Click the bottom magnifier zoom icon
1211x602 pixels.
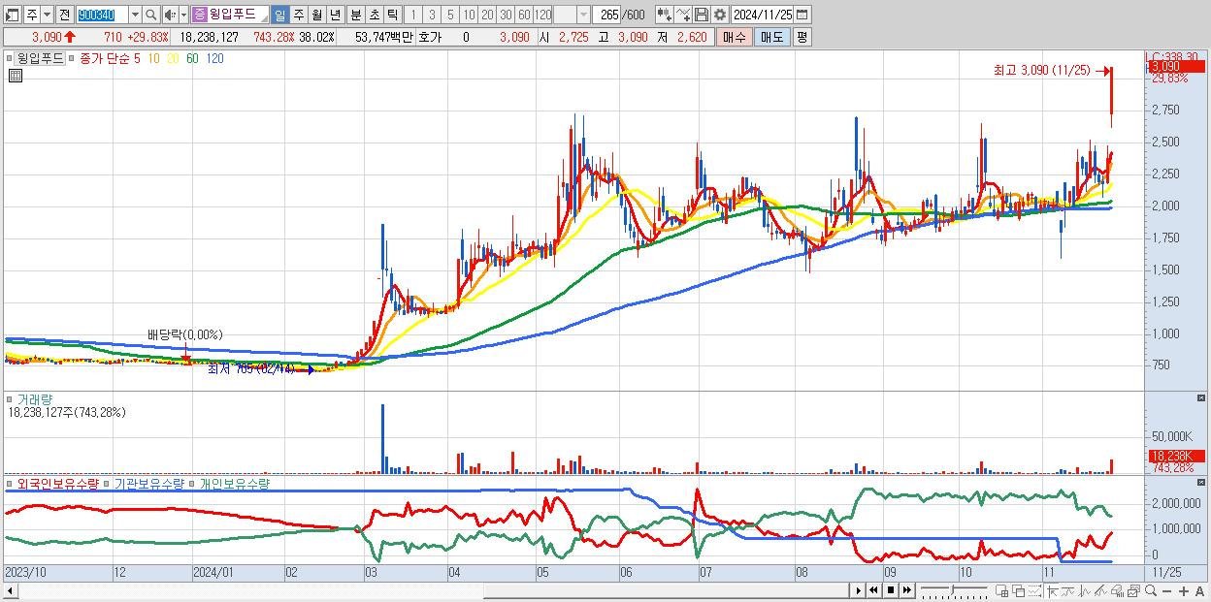click(x=1150, y=591)
